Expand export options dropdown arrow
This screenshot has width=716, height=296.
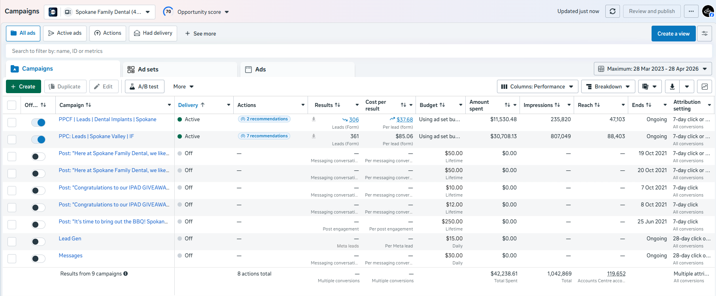pos(687,86)
